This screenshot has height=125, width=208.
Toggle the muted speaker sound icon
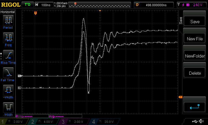click(x=201, y=121)
